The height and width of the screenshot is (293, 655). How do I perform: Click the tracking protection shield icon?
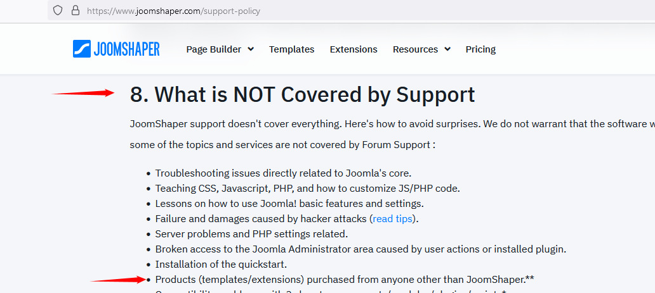[x=58, y=11]
